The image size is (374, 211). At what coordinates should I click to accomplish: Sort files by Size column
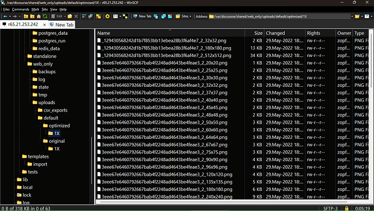[255, 33]
